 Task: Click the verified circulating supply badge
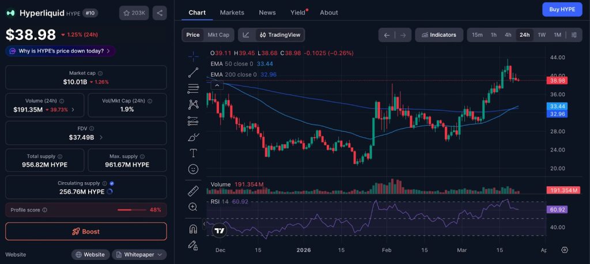point(112,183)
